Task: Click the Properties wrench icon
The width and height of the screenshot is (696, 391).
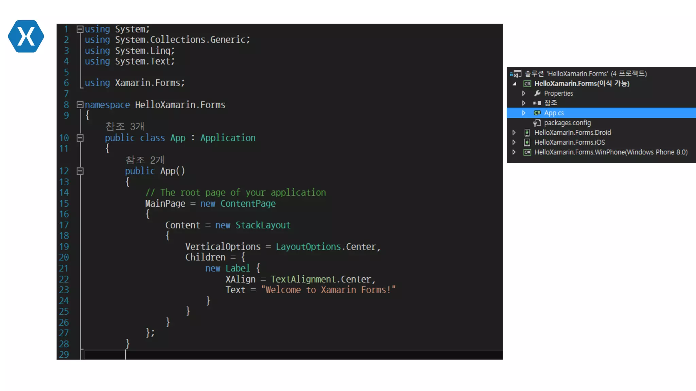Action: pos(537,93)
